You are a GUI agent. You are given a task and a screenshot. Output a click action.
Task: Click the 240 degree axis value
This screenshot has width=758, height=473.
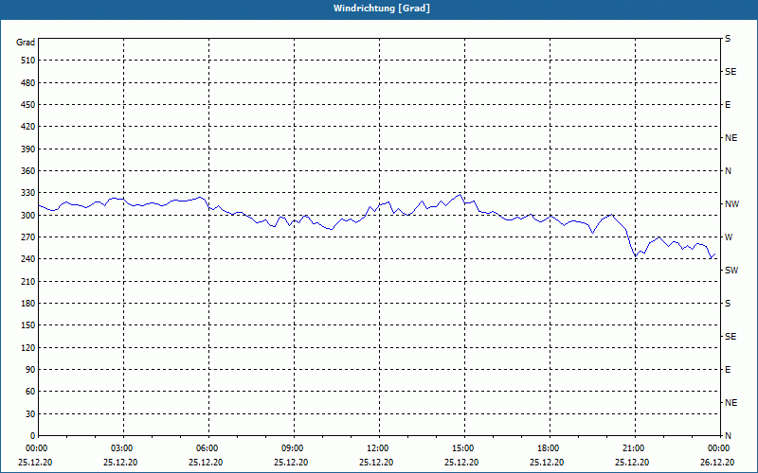[28, 259]
